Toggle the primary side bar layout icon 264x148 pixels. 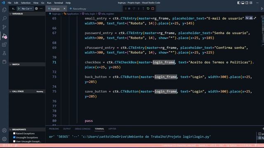(239, 3)
